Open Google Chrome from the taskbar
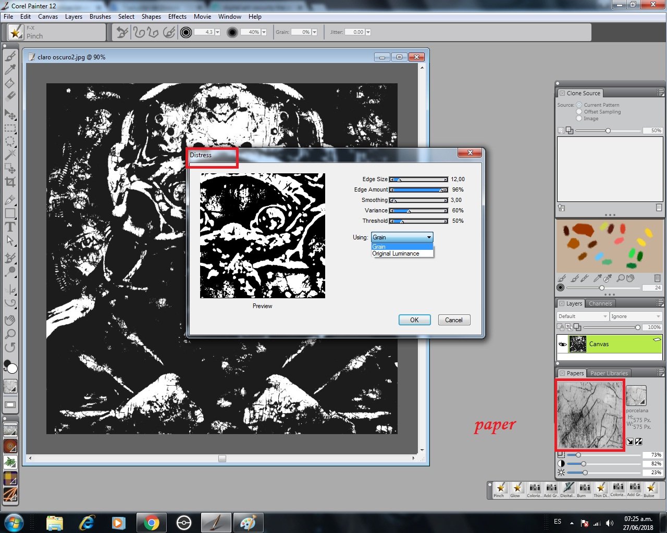The image size is (667, 533). pos(152,522)
